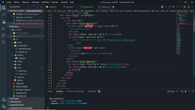Open editor more actions ellipsis at top right
Image resolution: width=195 pixels, height=110 pixels.
click(x=192, y=7)
